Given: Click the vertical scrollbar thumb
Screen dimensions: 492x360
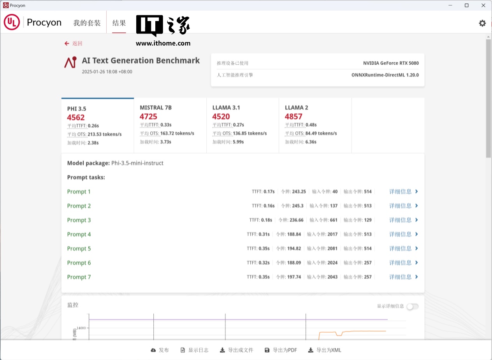Looking at the screenshot, I should 488,98.
